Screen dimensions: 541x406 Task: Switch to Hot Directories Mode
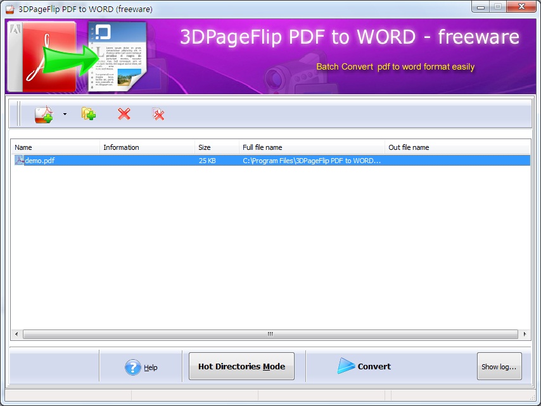(241, 366)
